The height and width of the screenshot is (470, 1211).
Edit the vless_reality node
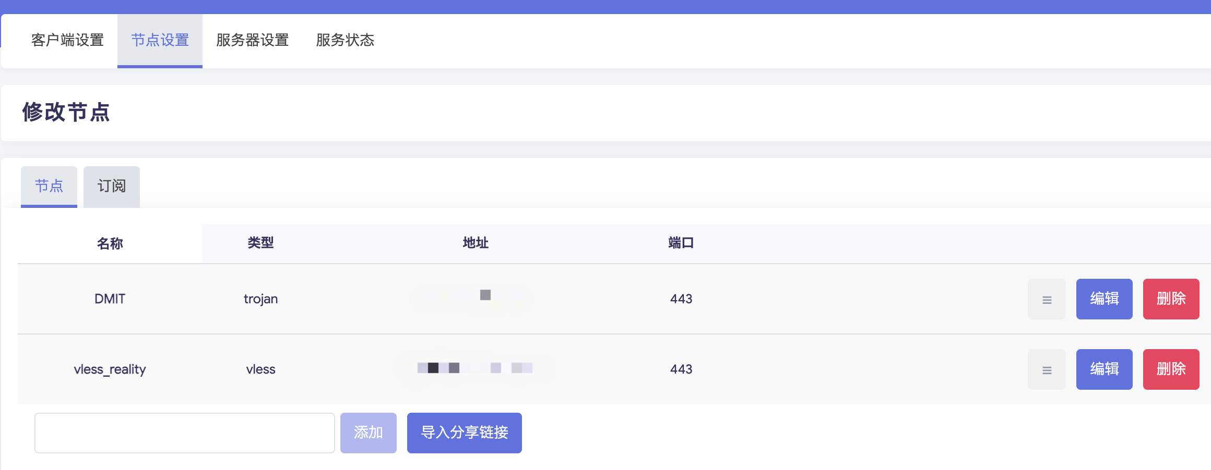click(x=1104, y=369)
